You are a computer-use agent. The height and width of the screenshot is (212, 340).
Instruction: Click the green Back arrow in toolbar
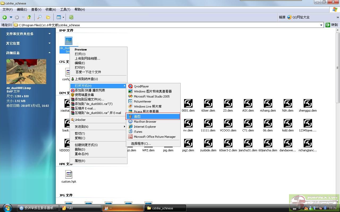click(x=5, y=17)
